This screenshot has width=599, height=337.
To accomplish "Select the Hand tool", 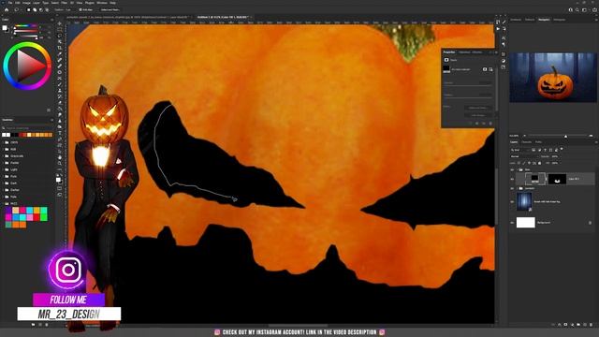I will click(x=60, y=157).
